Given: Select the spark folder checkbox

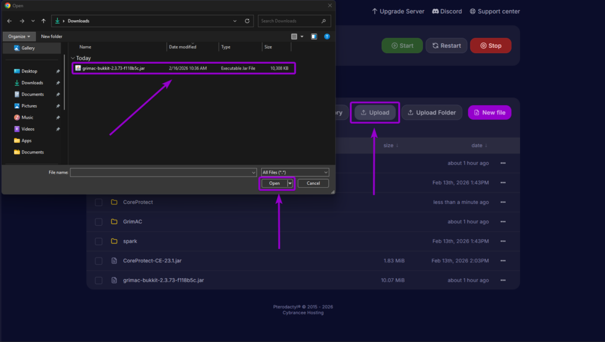Looking at the screenshot, I should 98,241.
